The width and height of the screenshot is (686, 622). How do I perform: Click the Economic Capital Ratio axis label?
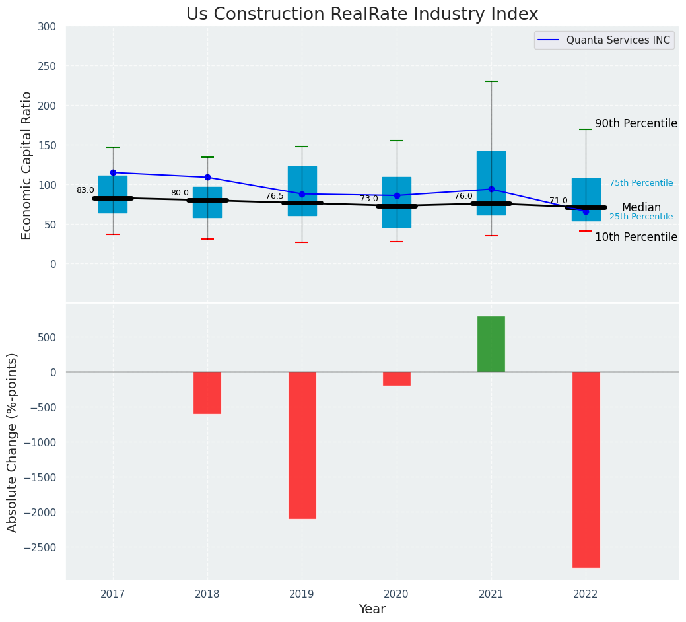click(26, 166)
